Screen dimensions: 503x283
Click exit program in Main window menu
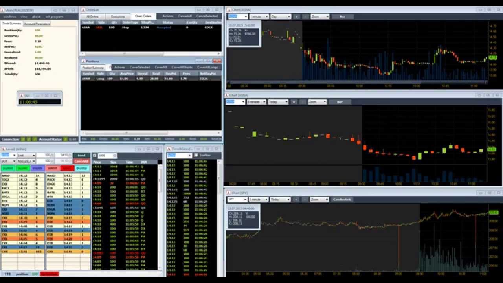pyautogui.click(x=54, y=17)
